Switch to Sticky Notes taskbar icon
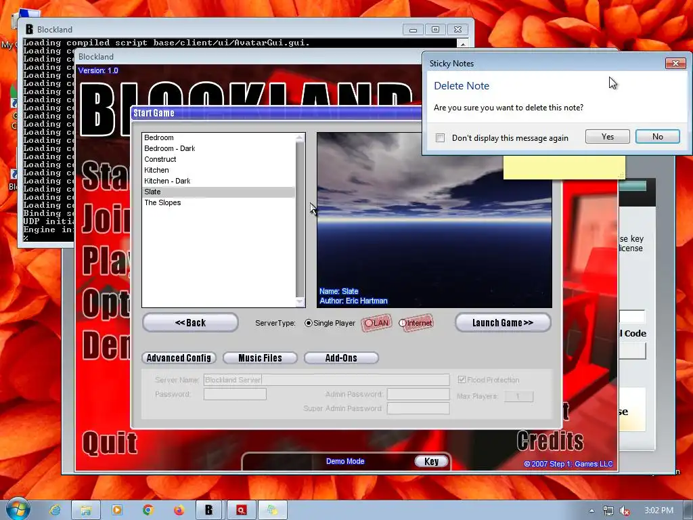693x520 pixels. click(273, 511)
